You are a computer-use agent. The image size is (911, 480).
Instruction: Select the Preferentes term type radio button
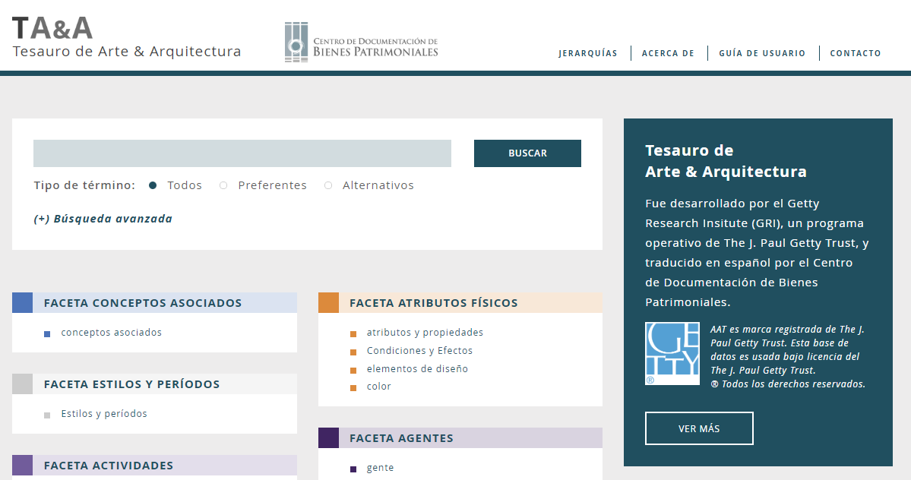pyautogui.click(x=223, y=185)
